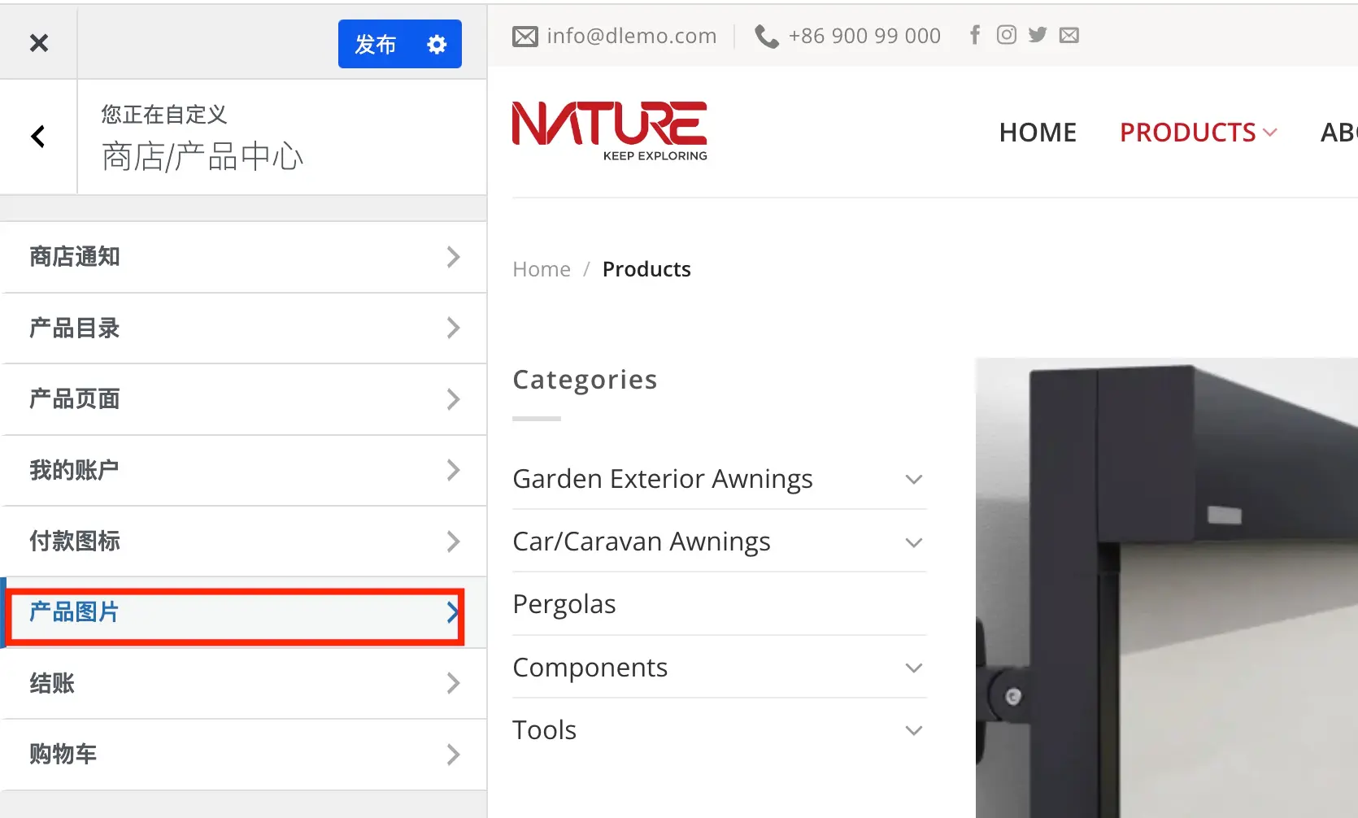Go back using the left arrow icon
This screenshot has height=818, width=1358.
[x=38, y=137]
